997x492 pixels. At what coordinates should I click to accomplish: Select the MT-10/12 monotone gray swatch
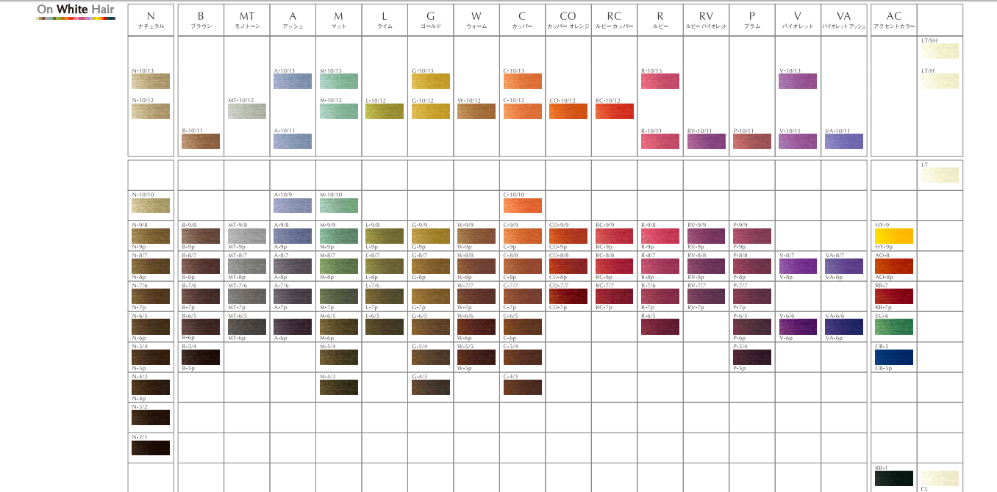(246, 111)
